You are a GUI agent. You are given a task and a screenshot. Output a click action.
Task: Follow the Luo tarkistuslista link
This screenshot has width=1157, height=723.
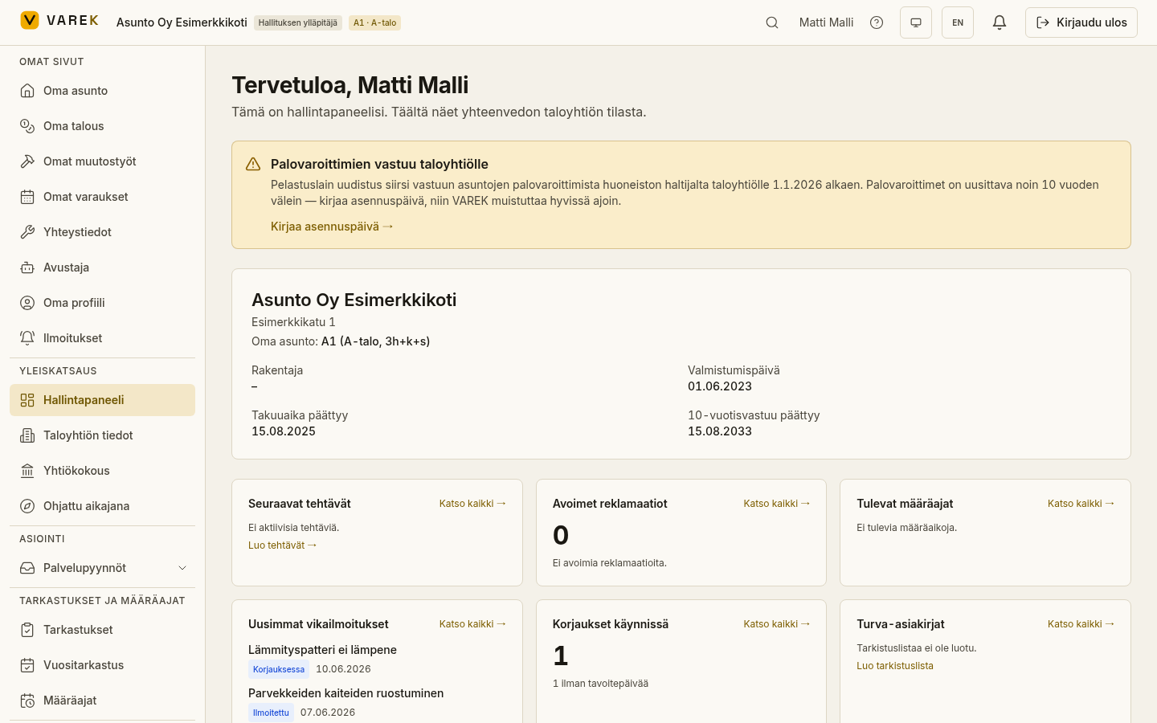tap(895, 666)
